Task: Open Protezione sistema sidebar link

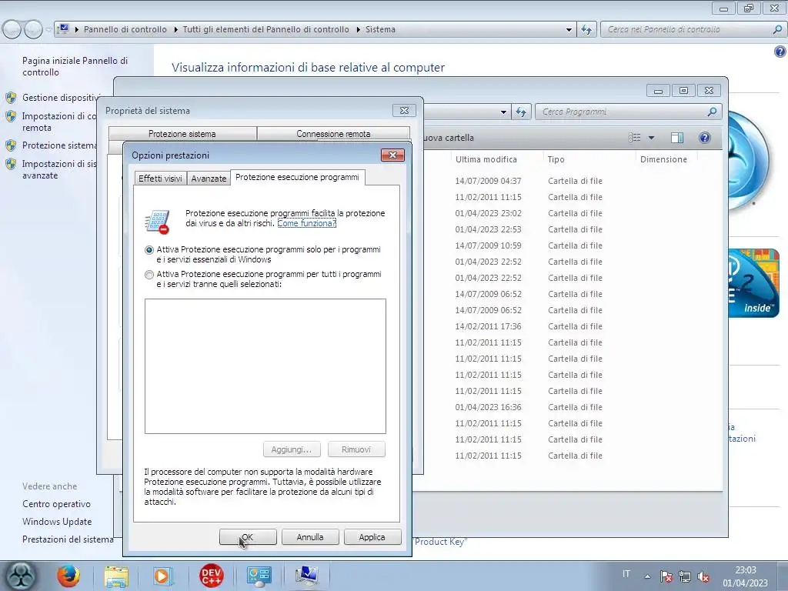Action: click(59, 145)
